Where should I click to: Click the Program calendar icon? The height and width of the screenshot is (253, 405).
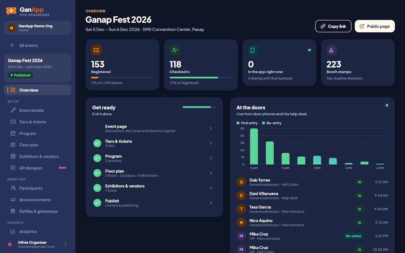(13, 133)
